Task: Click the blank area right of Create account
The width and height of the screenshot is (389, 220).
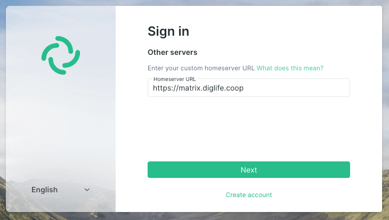Action: 320,195
